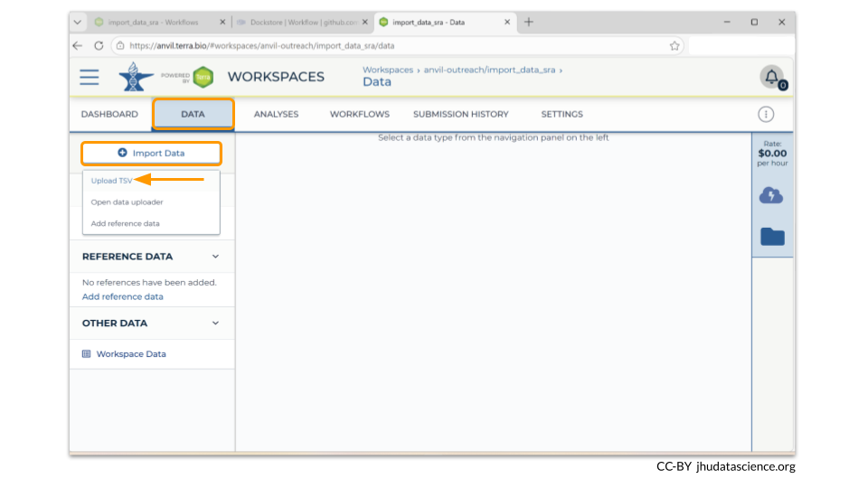
Task: Click the Add reference data link
Action: click(122, 296)
